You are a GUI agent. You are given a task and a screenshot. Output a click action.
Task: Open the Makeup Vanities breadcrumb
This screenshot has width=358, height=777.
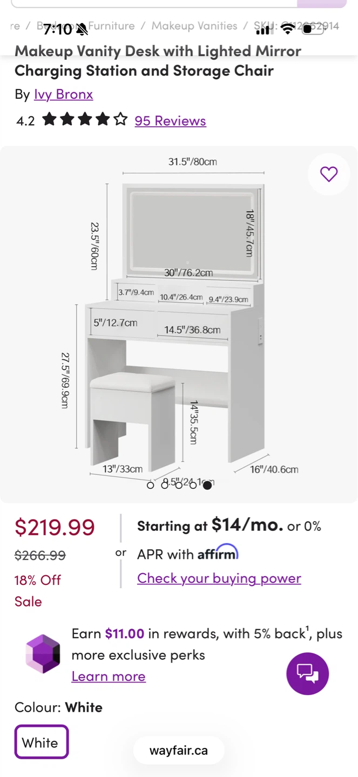pos(194,26)
